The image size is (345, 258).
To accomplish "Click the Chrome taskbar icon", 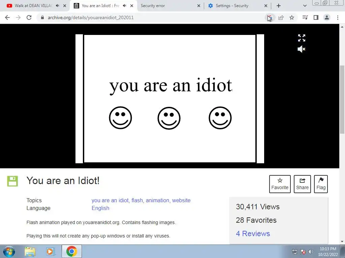I will point(71,251).
